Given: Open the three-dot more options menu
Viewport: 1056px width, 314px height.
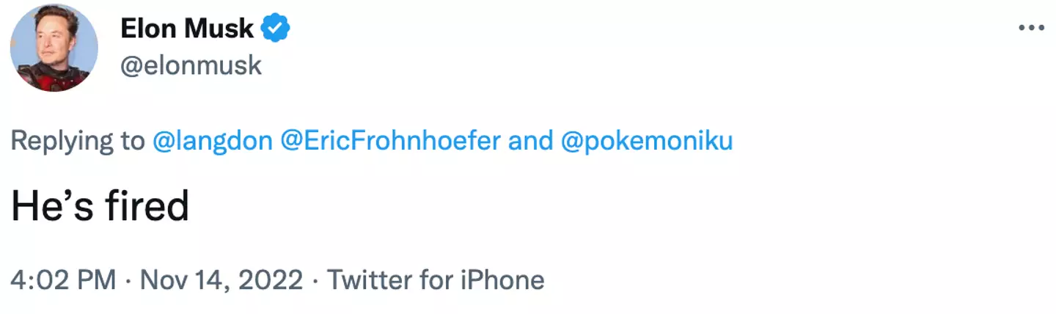Looking at the screenshot, I should coord(1030,27).
